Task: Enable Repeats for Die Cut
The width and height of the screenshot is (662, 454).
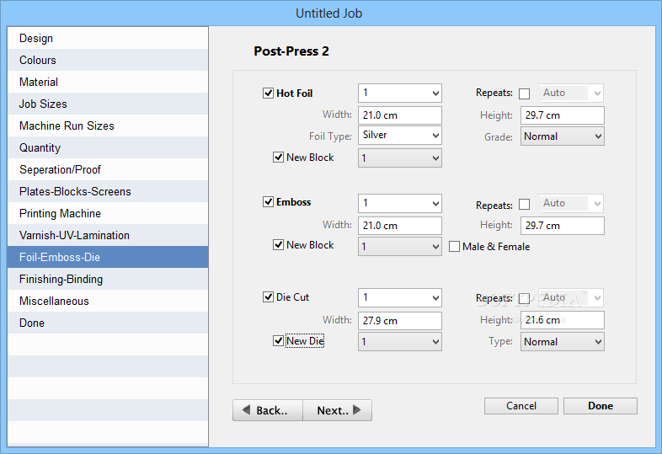Action: coord(525,298)
